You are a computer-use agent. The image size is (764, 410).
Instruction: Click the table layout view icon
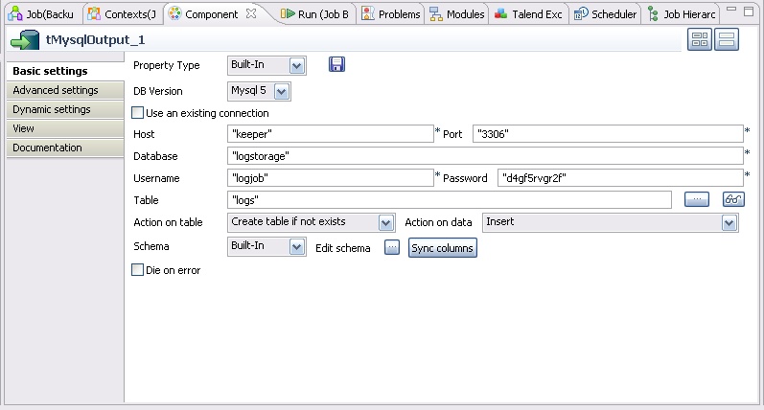(x=700, y=39)
